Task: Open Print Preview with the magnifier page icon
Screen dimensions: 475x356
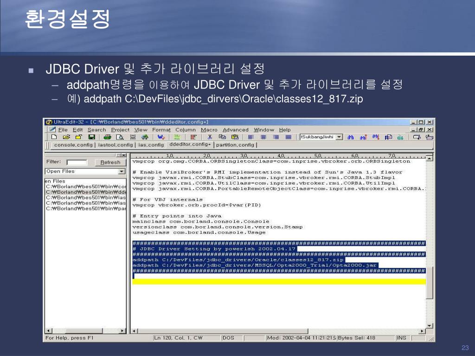Action: [120, 137]
